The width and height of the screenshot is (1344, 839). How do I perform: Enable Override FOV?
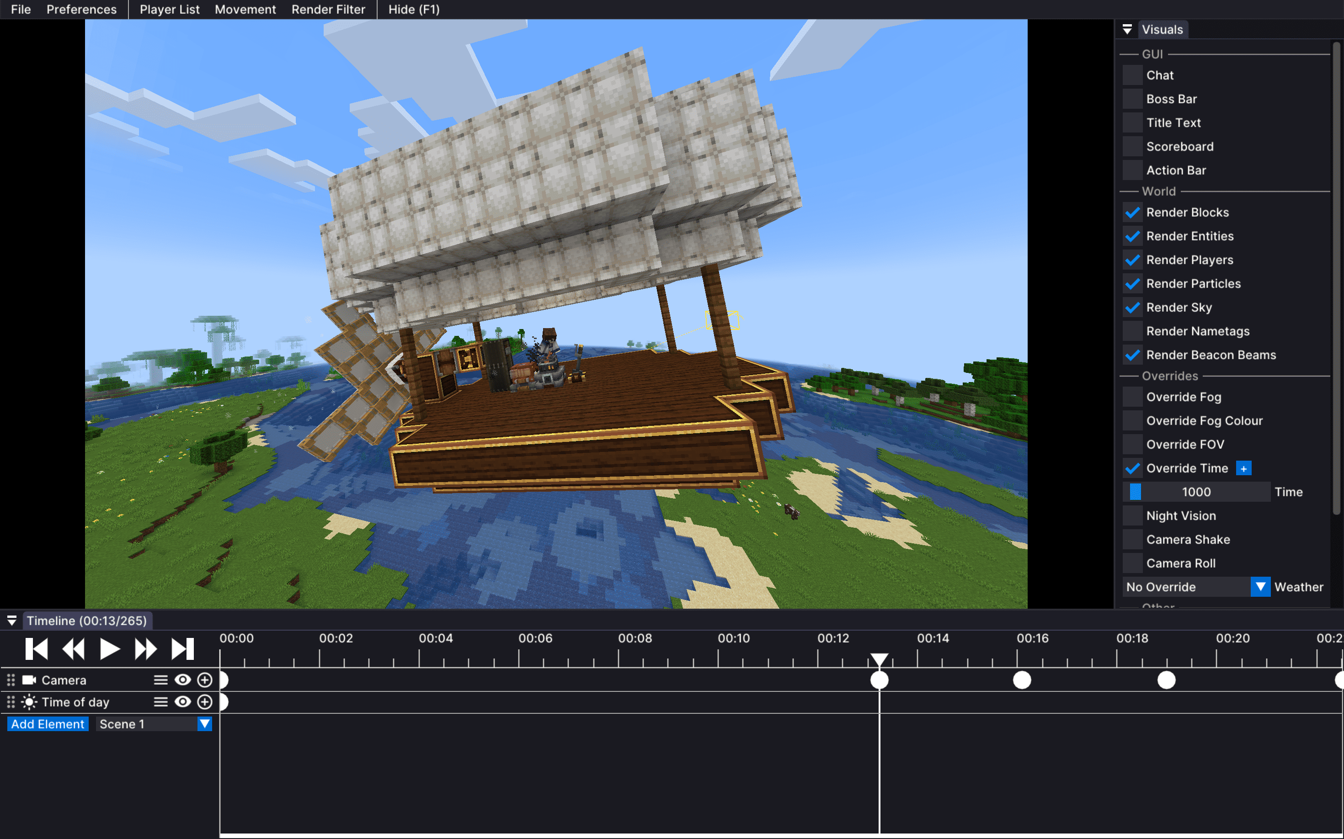[x=1132, y=445]
